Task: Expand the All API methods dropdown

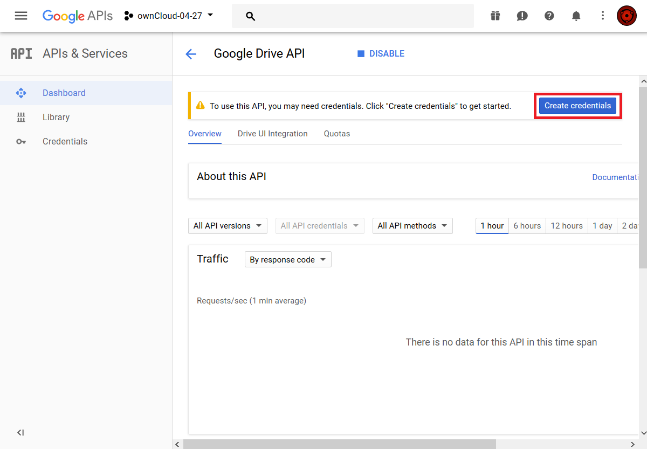Action: tap(412, 226)
